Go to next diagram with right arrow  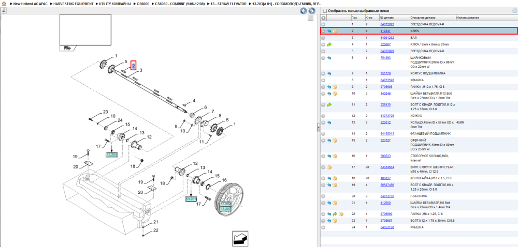pyautogui.click(x=311, y=11)
